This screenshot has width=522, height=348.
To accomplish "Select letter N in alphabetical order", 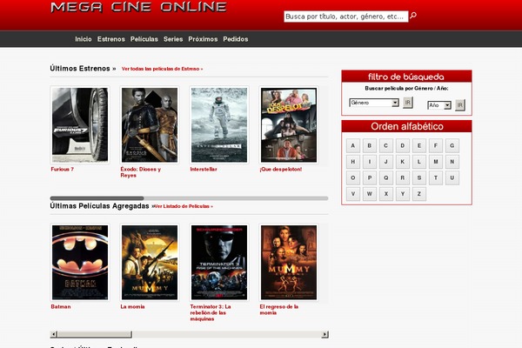I will 452,162.
